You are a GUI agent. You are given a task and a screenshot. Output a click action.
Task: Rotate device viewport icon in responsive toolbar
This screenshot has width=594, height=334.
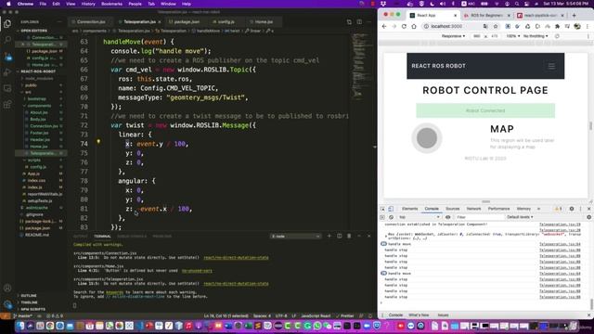click(557, 36)
